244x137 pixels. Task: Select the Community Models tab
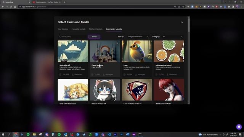click(x=114, y=29)
